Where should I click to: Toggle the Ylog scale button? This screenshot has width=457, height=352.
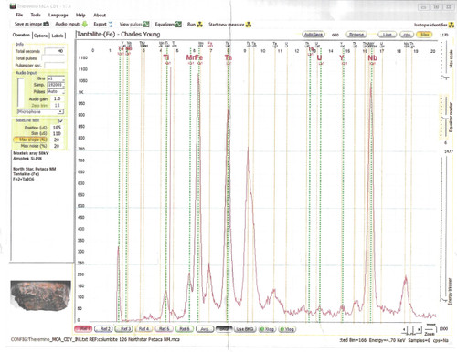287,329
